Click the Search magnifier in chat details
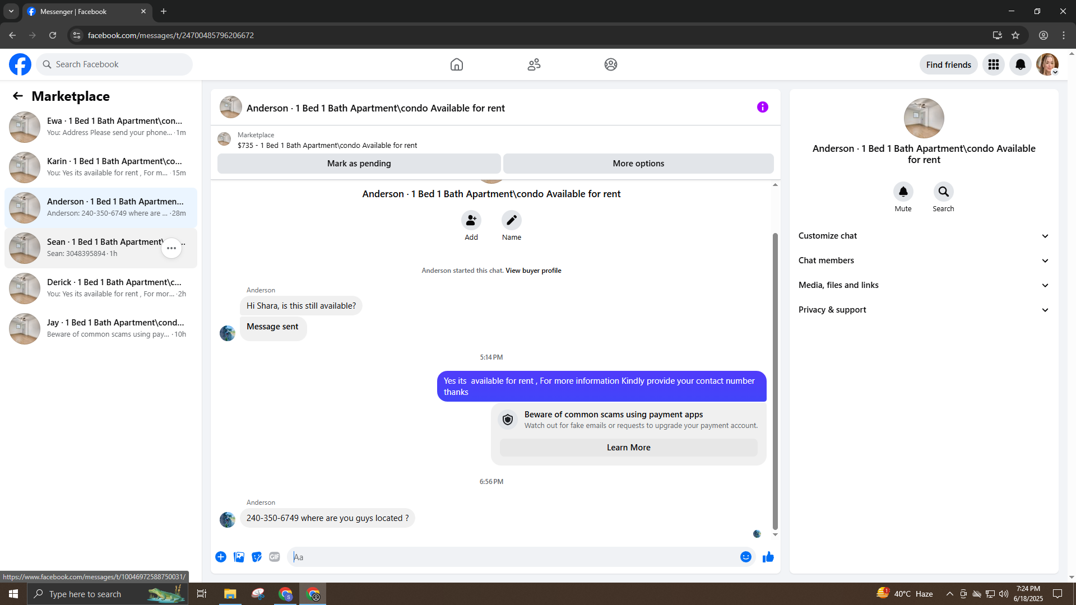This screenshot has width=1076, height=605. 944,192
